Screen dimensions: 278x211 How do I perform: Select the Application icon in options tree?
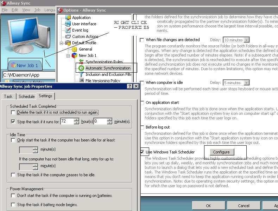[68, 18]
